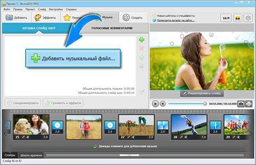The image size is (256, 165).
Task: Select slide 27 thumbnail
Action: coord(137,127)
